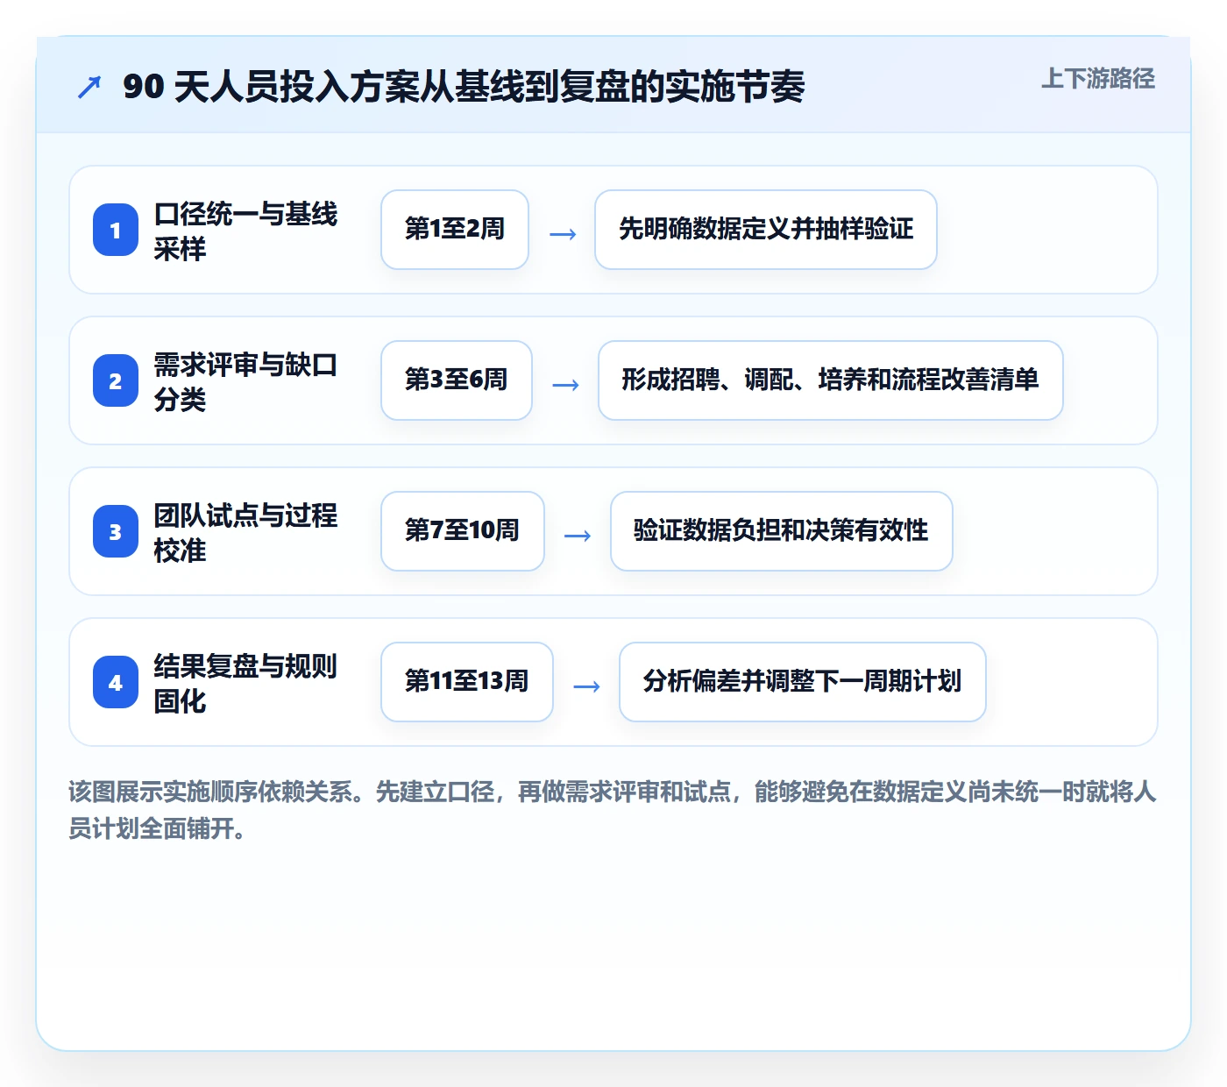Select the step title 需求评审与缺口分类

[x=245, y=381]
